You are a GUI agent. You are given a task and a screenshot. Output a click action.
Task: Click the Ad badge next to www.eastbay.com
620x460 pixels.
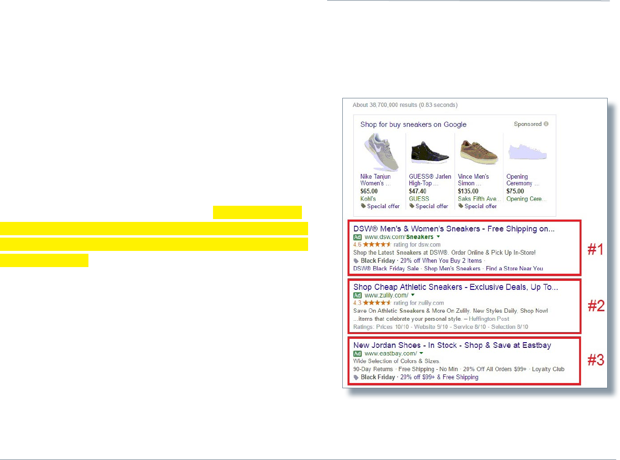(x=358, y=354)
